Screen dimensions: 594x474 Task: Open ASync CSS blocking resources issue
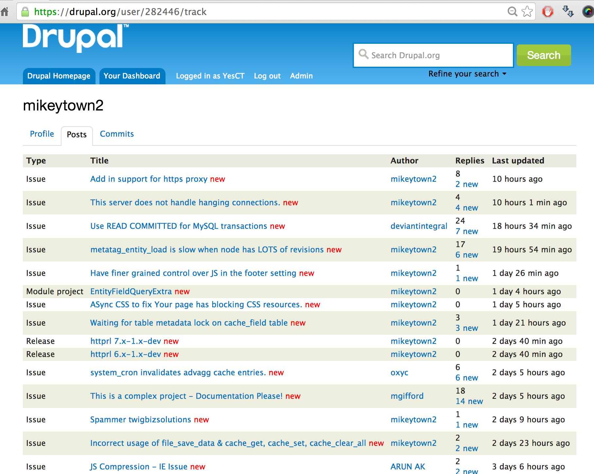(196, 305)
